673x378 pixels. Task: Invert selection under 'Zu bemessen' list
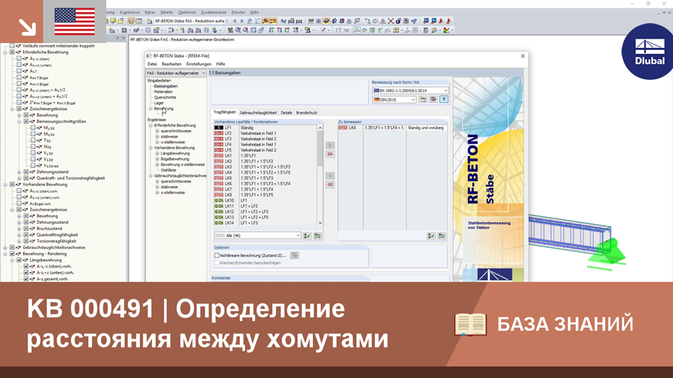(x=442, y=236)
